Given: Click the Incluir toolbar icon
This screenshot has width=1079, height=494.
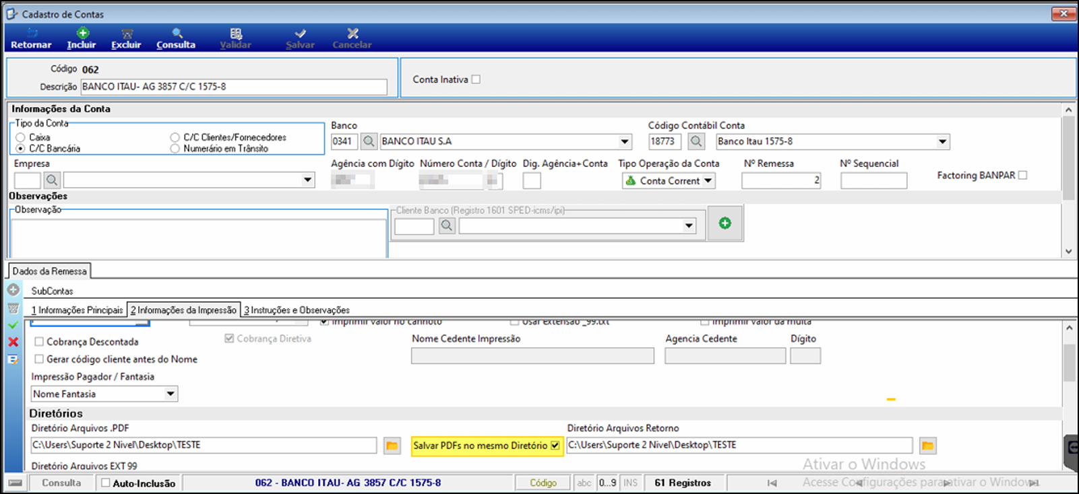Looking at the screenshot, I should point(82,38).
